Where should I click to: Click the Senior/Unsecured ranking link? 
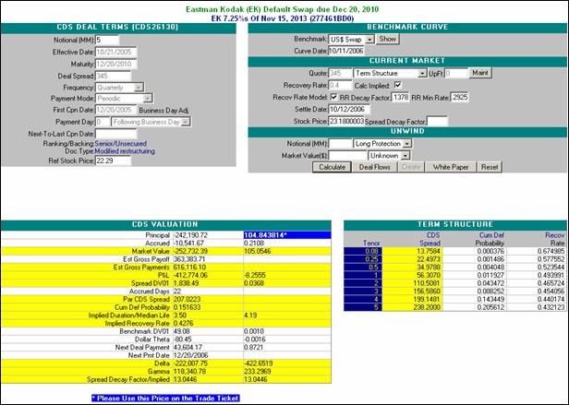tap(120, 144)
